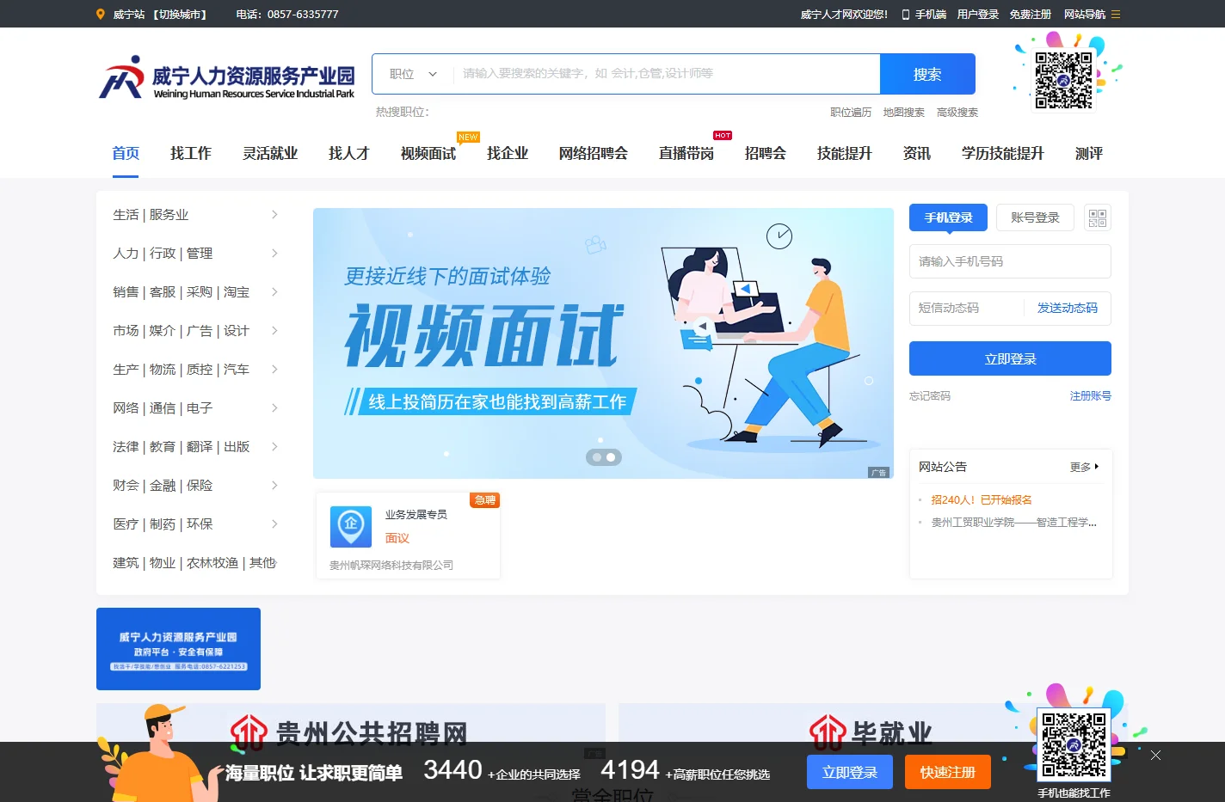Open 网络招聘会 nav tab
The image size is (1225, 802).
(594, 153)
